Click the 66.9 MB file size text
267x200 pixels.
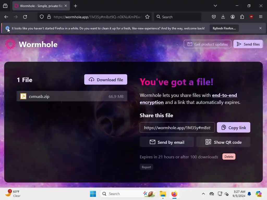point(116,97)
